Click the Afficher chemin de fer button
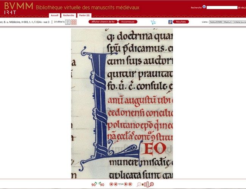Image resolution: width=246 pixels, height=189 pixels. pyautogui.click(x=103, y=22)
